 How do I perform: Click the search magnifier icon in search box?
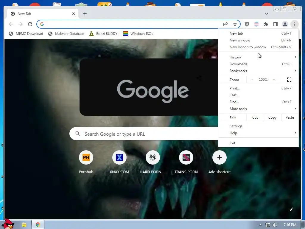click(78, 134)
